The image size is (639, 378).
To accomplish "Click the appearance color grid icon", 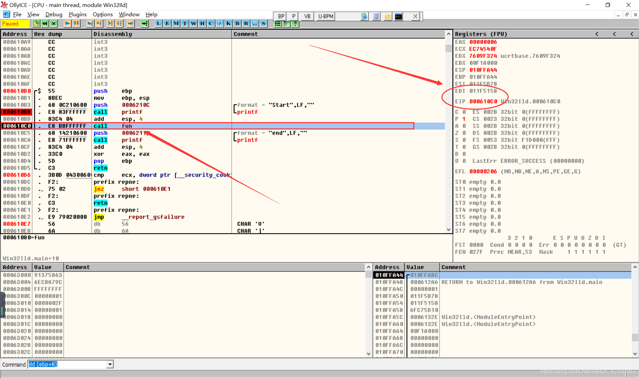I will click(286, 23).
